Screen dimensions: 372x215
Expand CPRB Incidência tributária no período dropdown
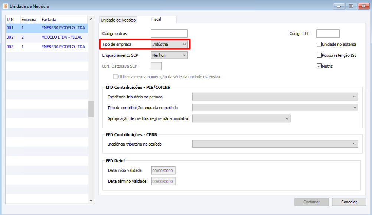(x=275, y=144)
